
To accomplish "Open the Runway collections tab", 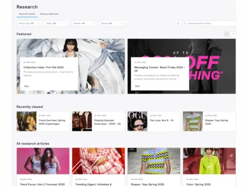I will [x=49, y=14].
